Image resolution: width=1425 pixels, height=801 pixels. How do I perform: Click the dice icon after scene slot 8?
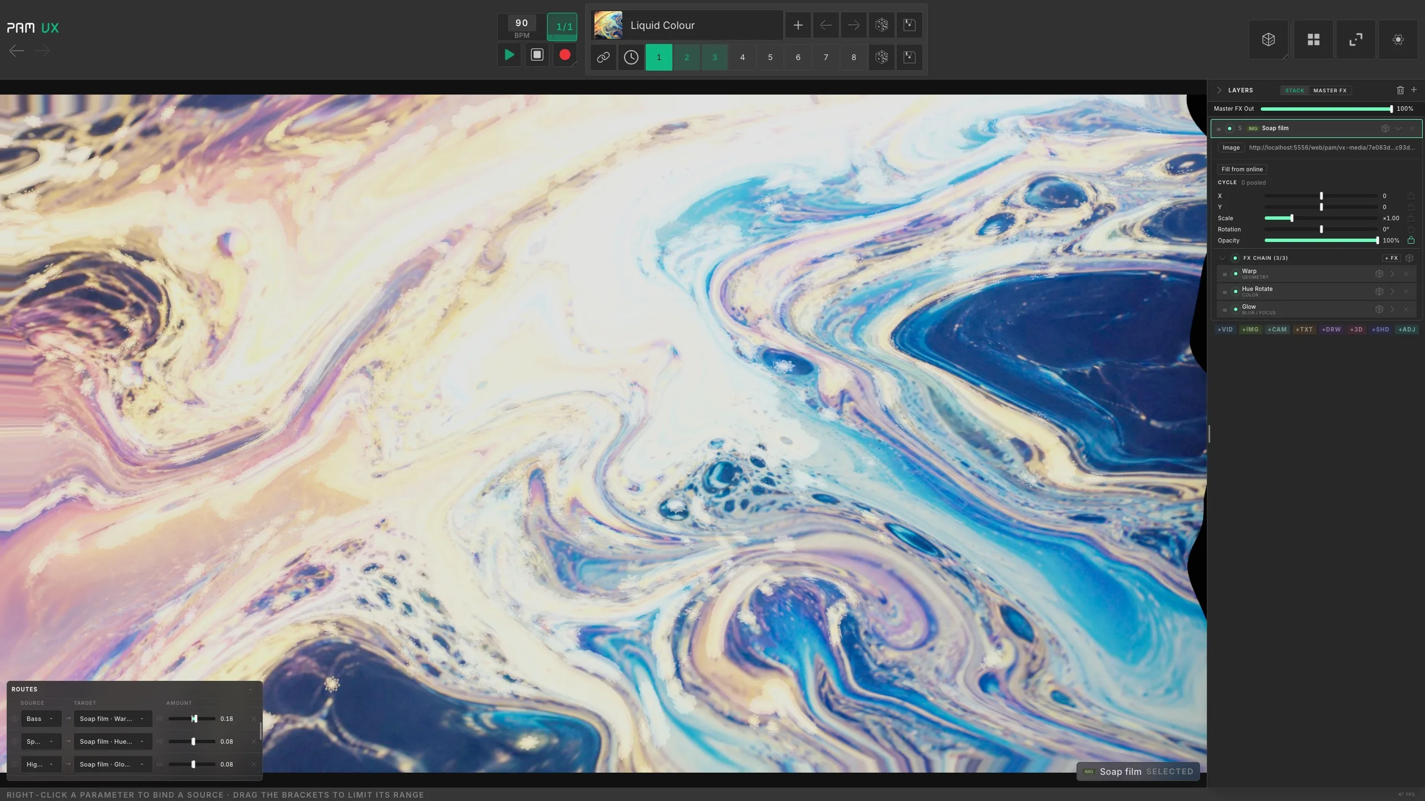pos(881,57)
